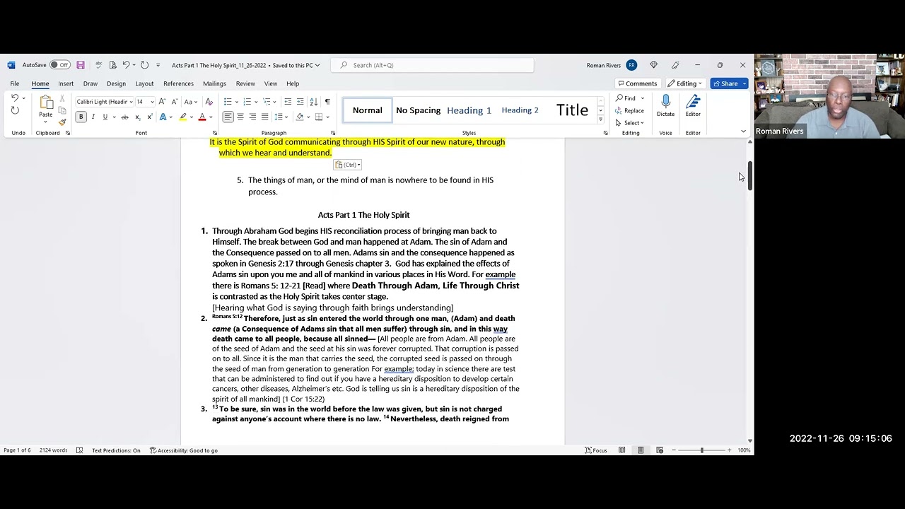Image resolution: width=905 pixels, height=509 pixels.
Task: Click the Redo icon in title bar
Action: pos(144,65)
